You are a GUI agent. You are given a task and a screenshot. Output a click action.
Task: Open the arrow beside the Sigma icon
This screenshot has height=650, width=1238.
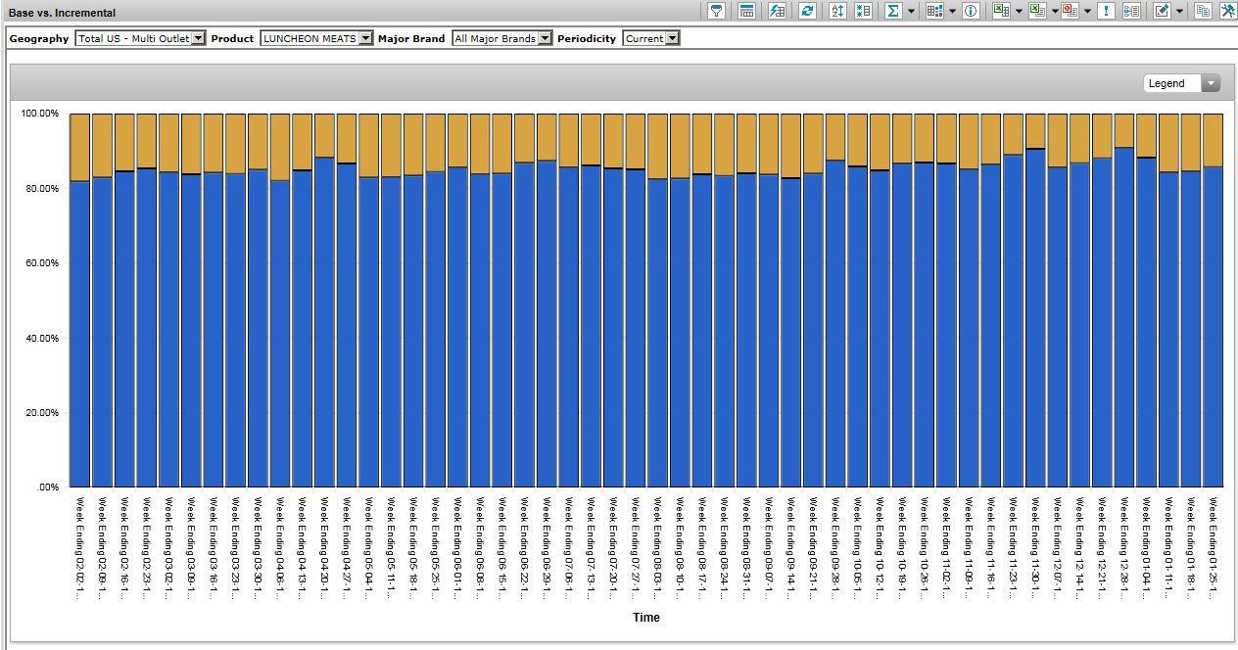point(912,11)
